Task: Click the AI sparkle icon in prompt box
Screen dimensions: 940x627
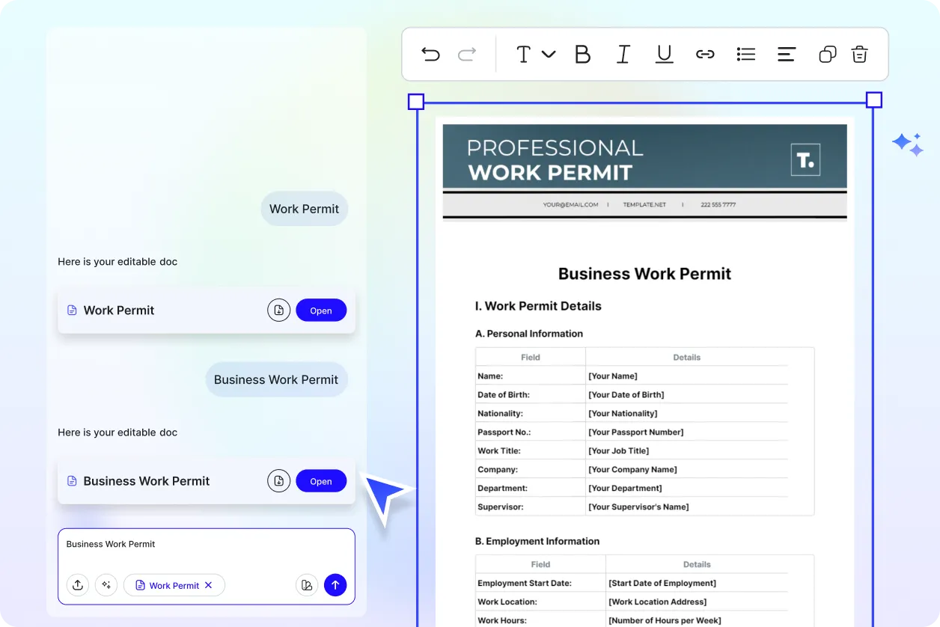Action: click(x=106, y=585)
